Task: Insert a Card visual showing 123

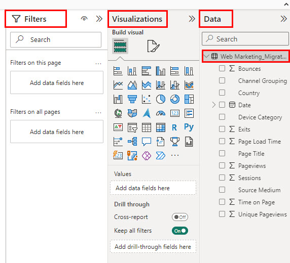Action: [175, 113]
